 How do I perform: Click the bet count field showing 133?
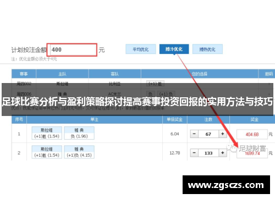pyautogui.click(x=208, y=153)
